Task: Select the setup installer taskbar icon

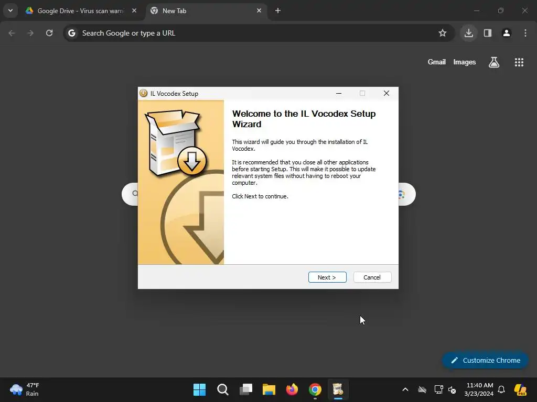Action: 338,389
